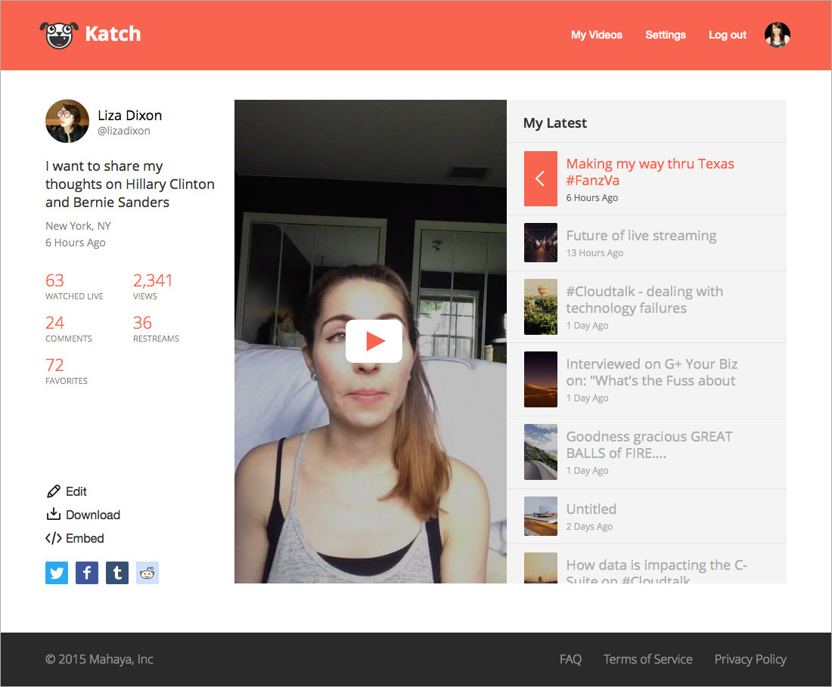Open Terms of Service in the footer
Screen dimensions: 832x687
pos(648,660)
